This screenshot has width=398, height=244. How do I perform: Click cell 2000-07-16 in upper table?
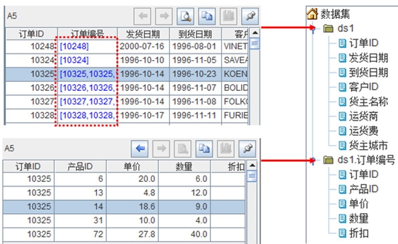coord(143,47)
